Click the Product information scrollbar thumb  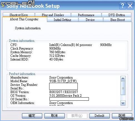pos(123,88)
